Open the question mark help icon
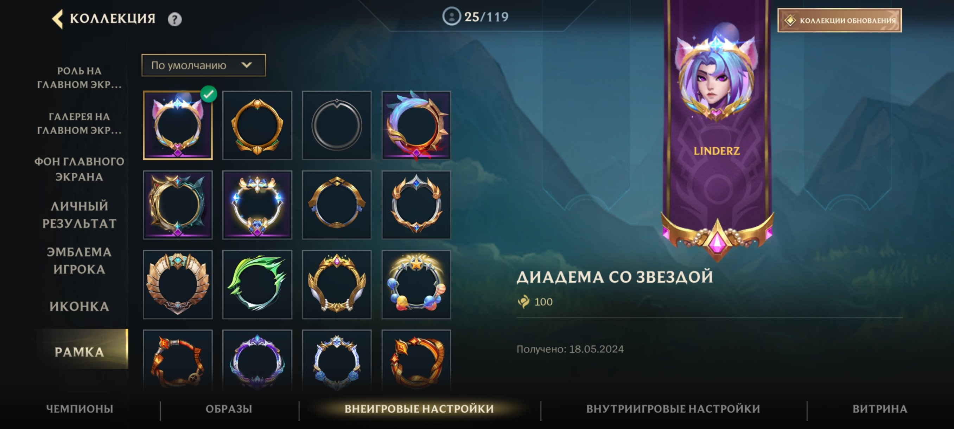 (x=174, y=19)
